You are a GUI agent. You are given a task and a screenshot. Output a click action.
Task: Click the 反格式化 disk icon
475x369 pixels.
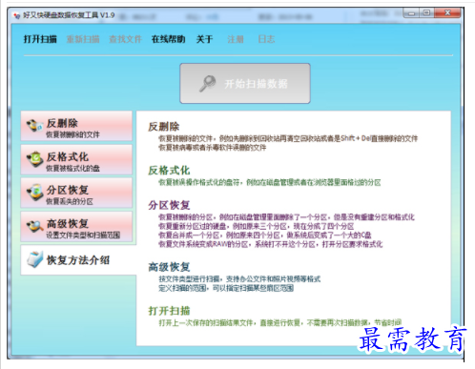(x=34, y=159)
